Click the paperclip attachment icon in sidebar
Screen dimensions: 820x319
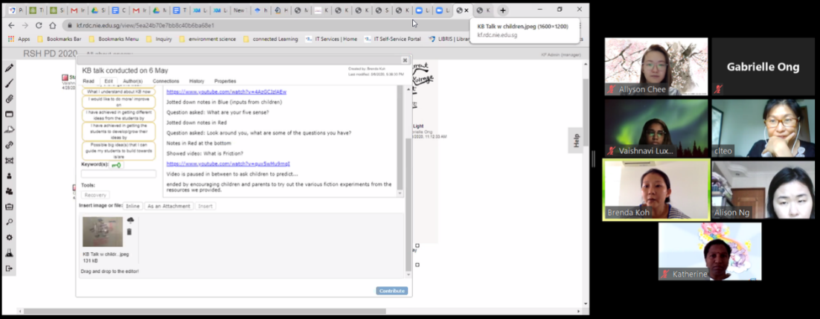(x=10, y=99)
